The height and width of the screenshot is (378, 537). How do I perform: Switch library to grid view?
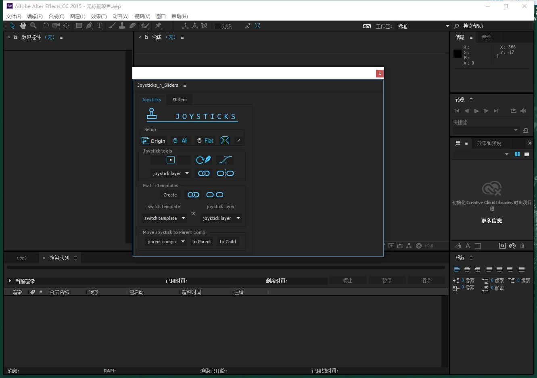(517, 154)
